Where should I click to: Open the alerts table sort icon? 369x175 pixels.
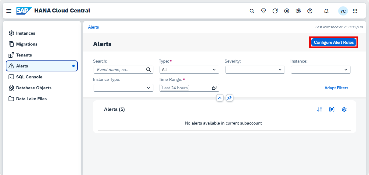coord(320,109)
